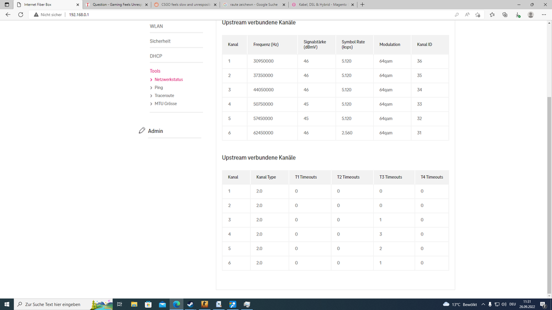Click the microphone tray icon
The height and width of the screenshot is (310, 552).
[490, 304]
